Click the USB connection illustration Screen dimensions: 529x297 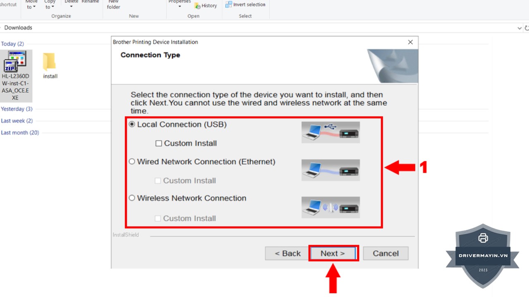pos(330,132)
